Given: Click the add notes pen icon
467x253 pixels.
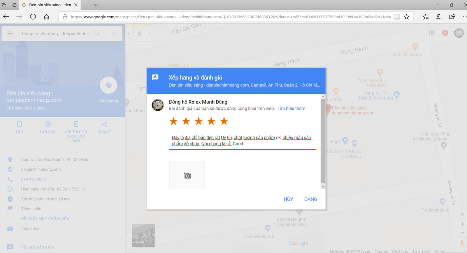Looking at the screenshot, I should [439, 17].
